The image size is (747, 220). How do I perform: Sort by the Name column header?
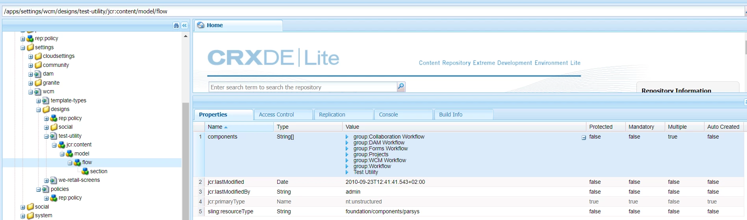pyautogui.click(x=239, y=127)
